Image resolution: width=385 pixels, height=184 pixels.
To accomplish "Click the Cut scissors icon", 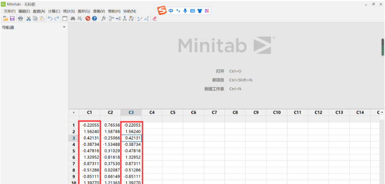I will [28, 18].
